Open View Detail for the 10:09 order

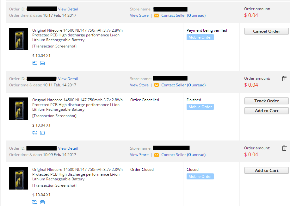click(68, 148)
